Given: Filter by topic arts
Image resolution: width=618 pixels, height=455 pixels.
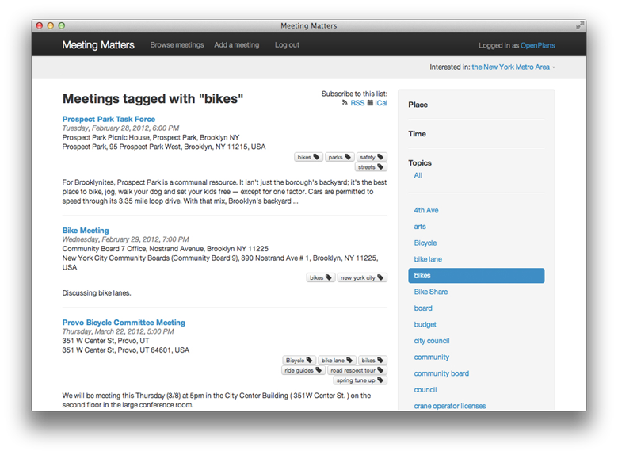Looking at the screenshot, I should (420, 227).
